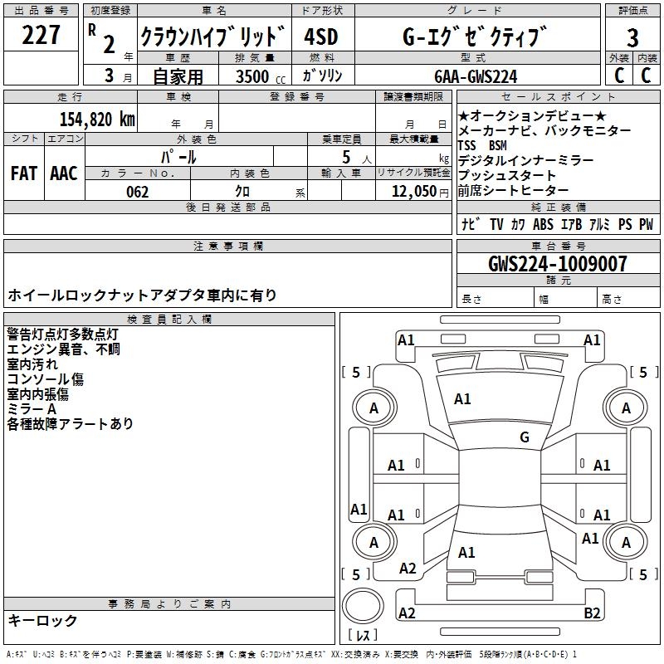Click the アルミ equipment item

coord(599,224)
